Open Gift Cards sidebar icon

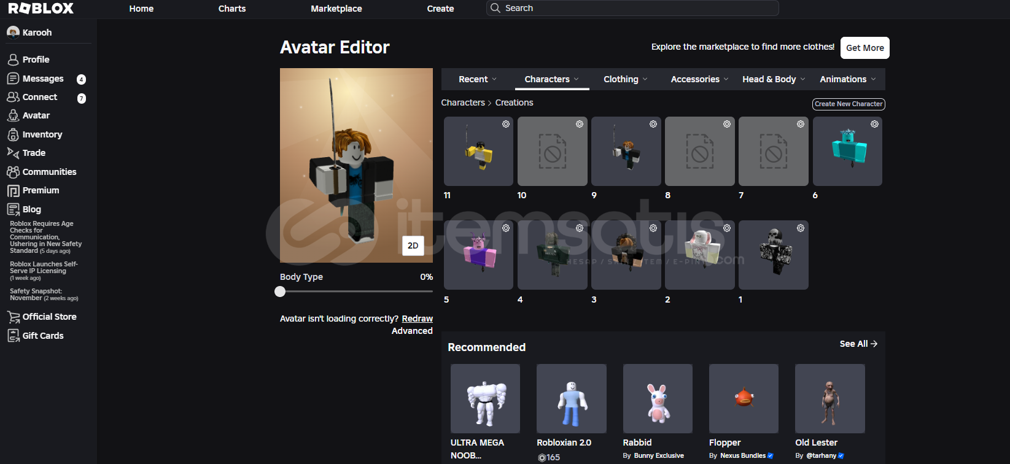click(x=13, y=336)
